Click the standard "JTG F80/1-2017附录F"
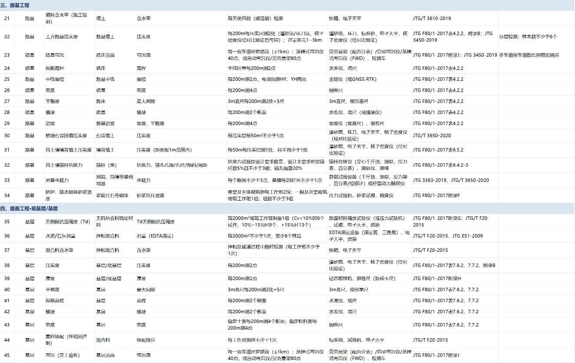 pos(436,196)
